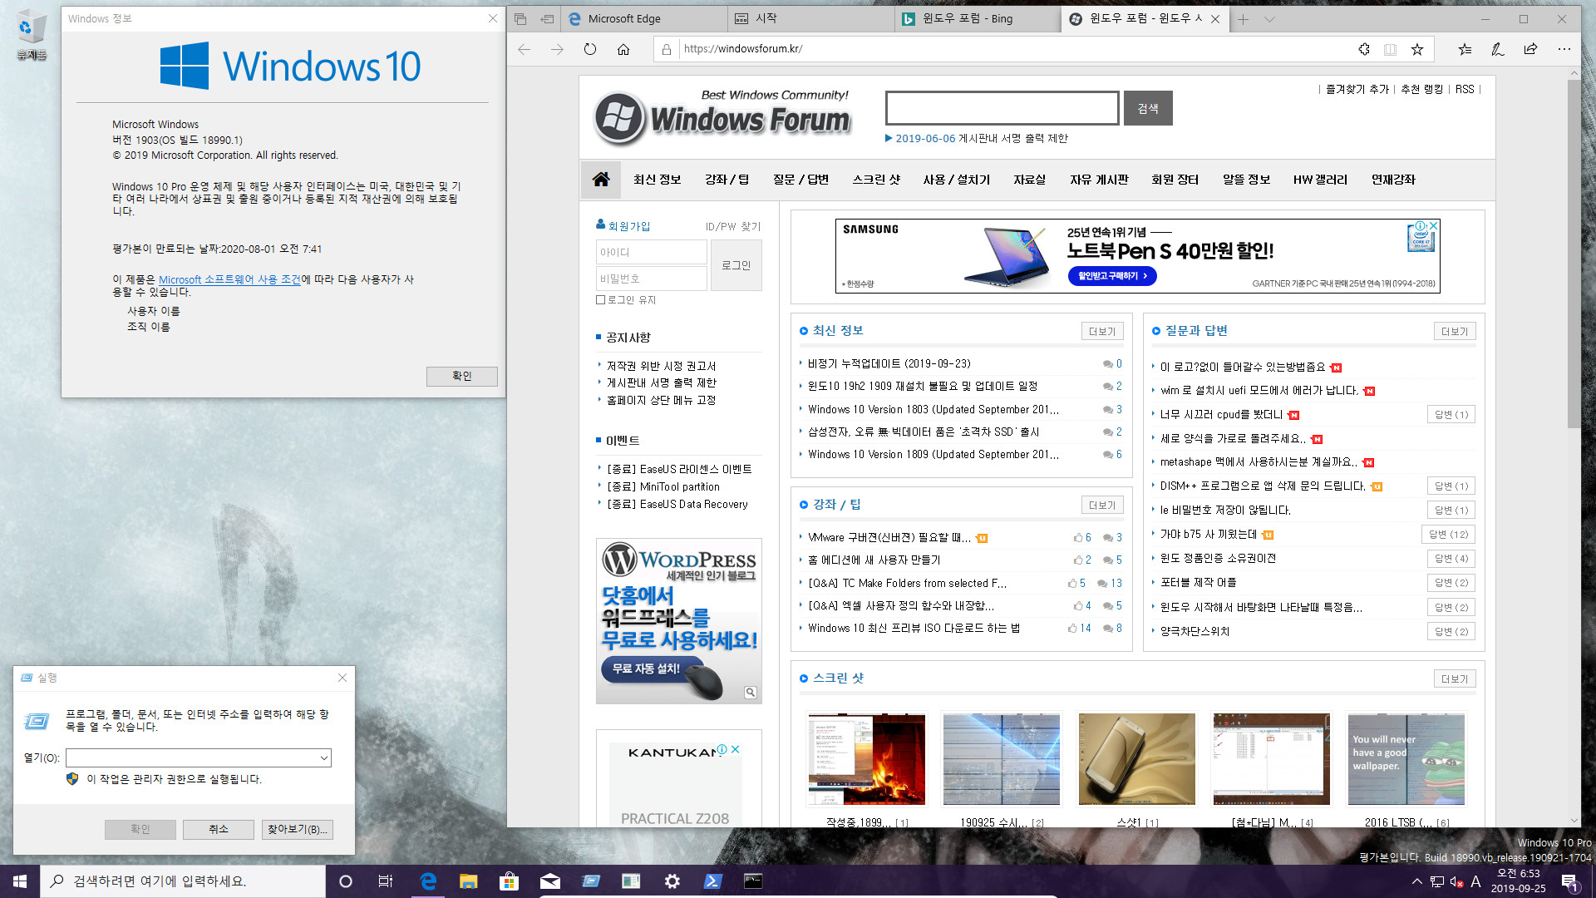This screenshot has height=898, width=1596.
Task: Click the extension icon in address bar
Action: [1364, 49]
